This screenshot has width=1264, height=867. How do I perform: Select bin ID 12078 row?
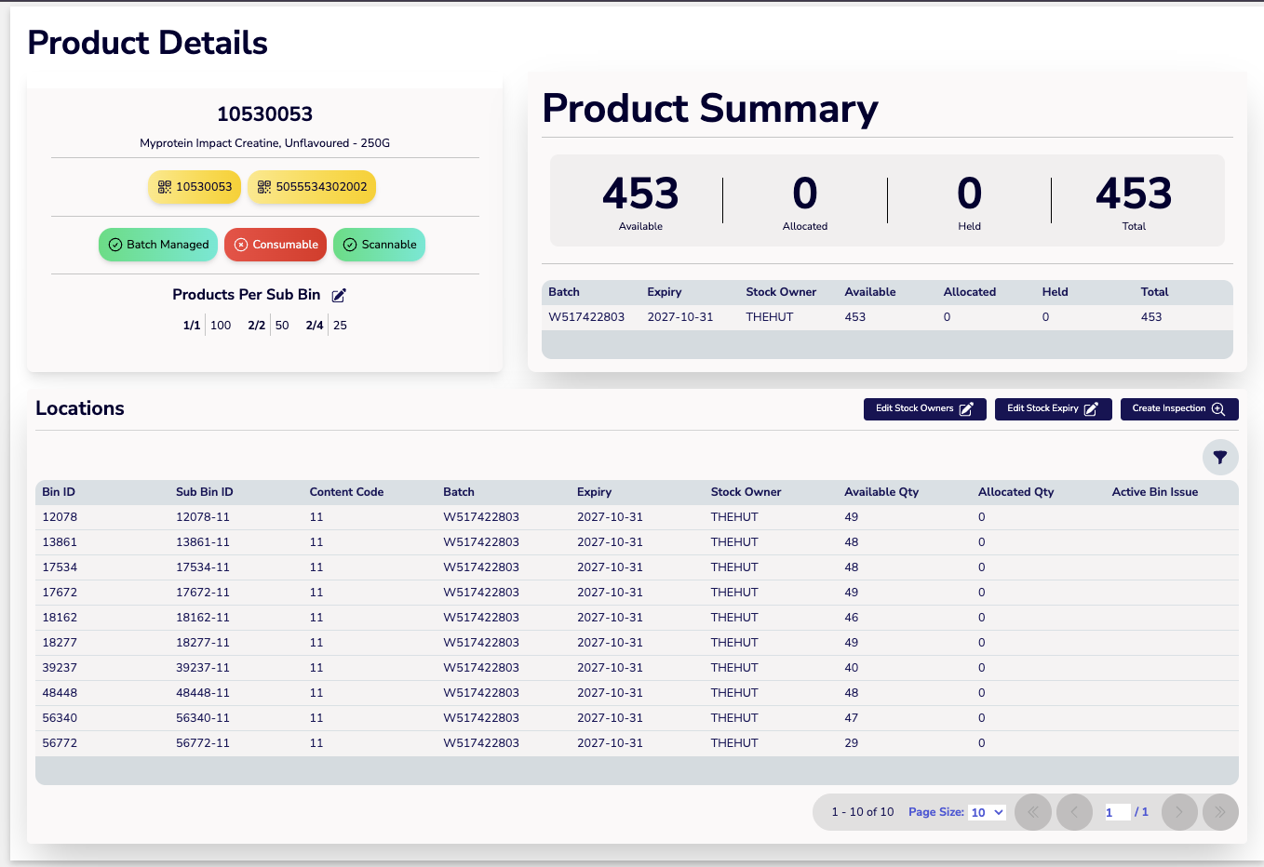pyautogui.click(x=637, y=517)
